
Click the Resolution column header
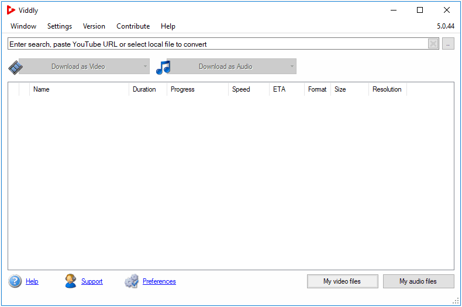[x=388, y=89]
